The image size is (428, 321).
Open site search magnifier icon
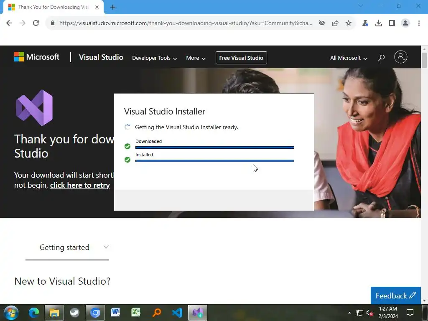point(381,58)
